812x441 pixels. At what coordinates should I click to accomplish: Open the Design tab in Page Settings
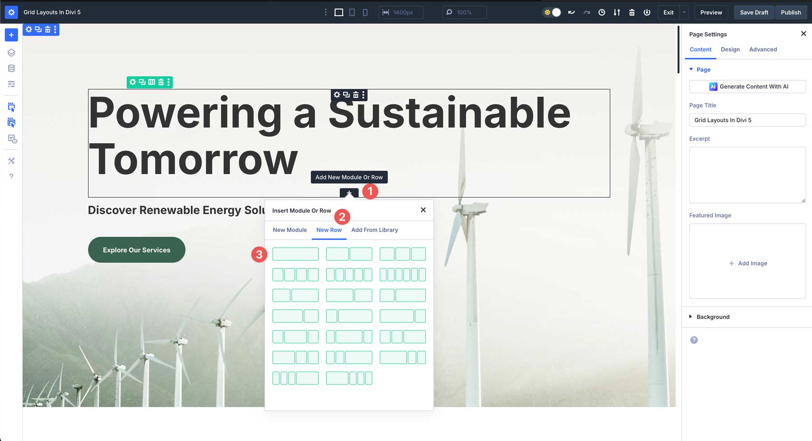point(730,50)
